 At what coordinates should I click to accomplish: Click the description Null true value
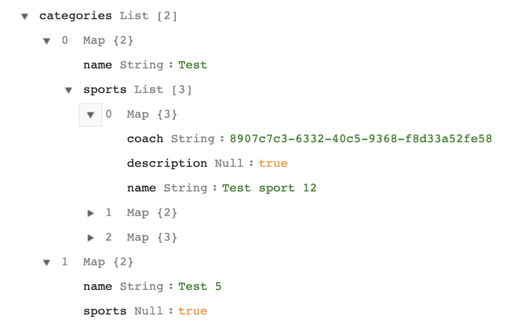[x=273, y=163]
